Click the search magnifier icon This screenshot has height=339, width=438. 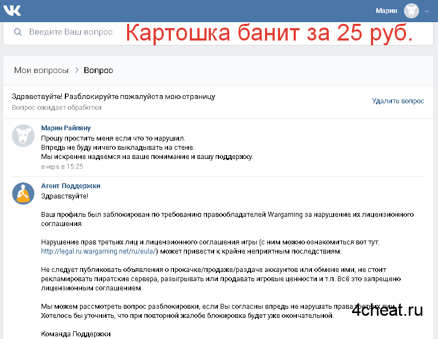(18, 32)
